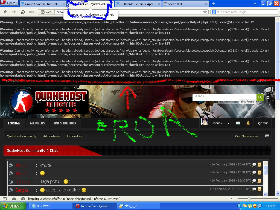The height and width of the screenshot is (210, 280).
Task: Open the messenger envelope icon
Action: [x=238, y=123]
